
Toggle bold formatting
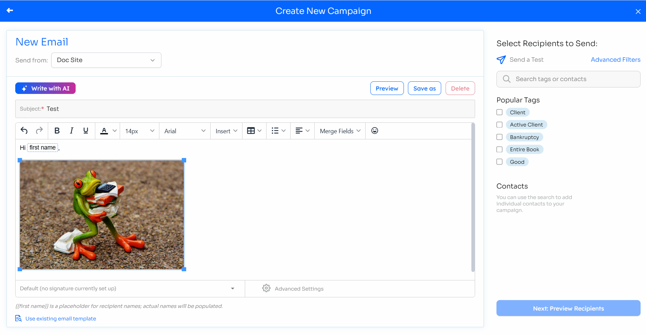click(57, 131)
